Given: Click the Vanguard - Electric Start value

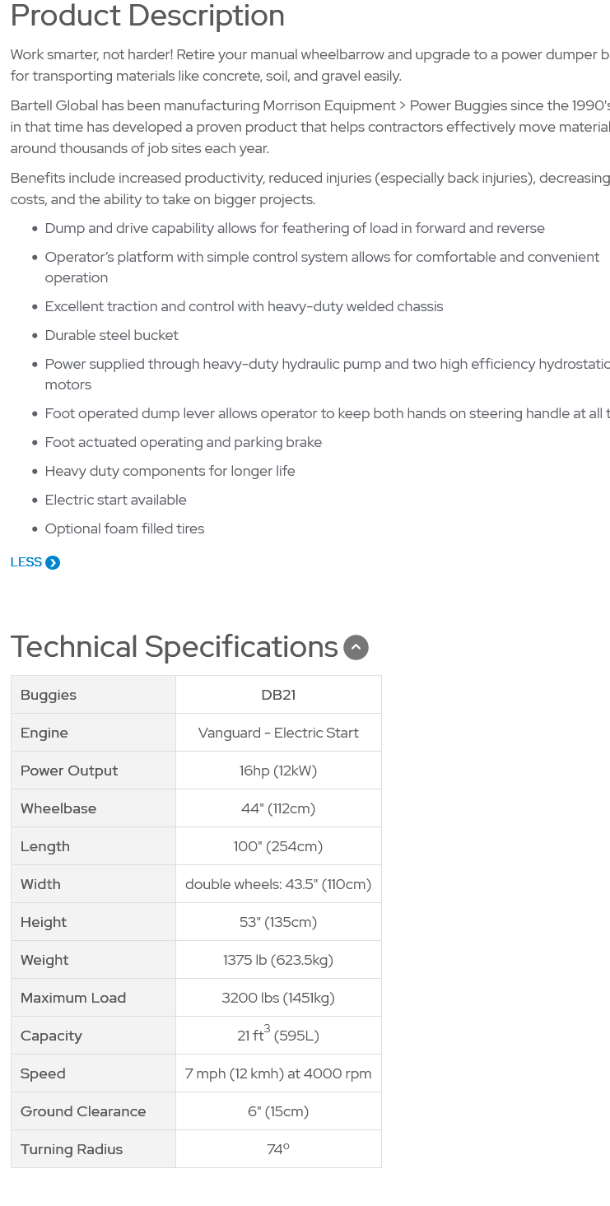Looking at the screenshot, I should coord(278,733).
